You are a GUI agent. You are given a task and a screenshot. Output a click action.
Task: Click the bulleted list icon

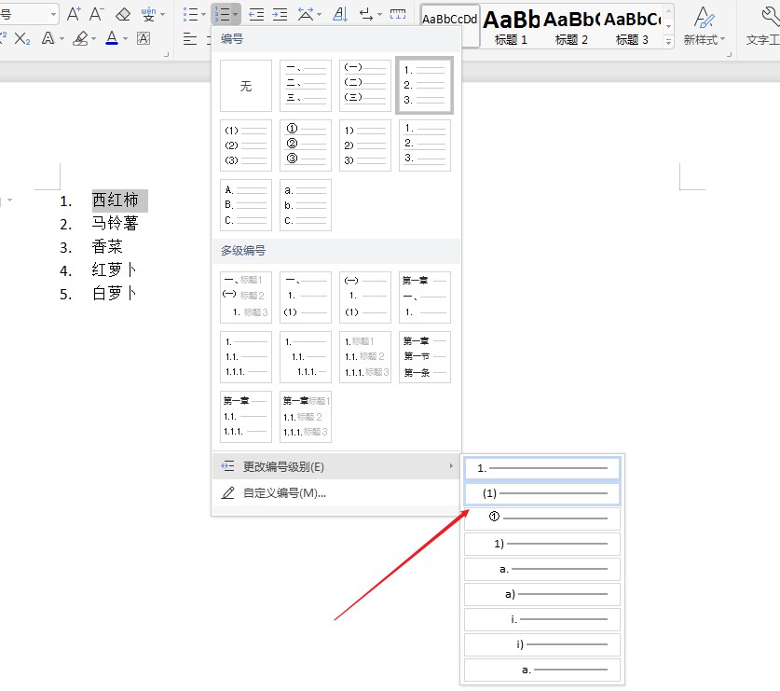tap(190, 14)
